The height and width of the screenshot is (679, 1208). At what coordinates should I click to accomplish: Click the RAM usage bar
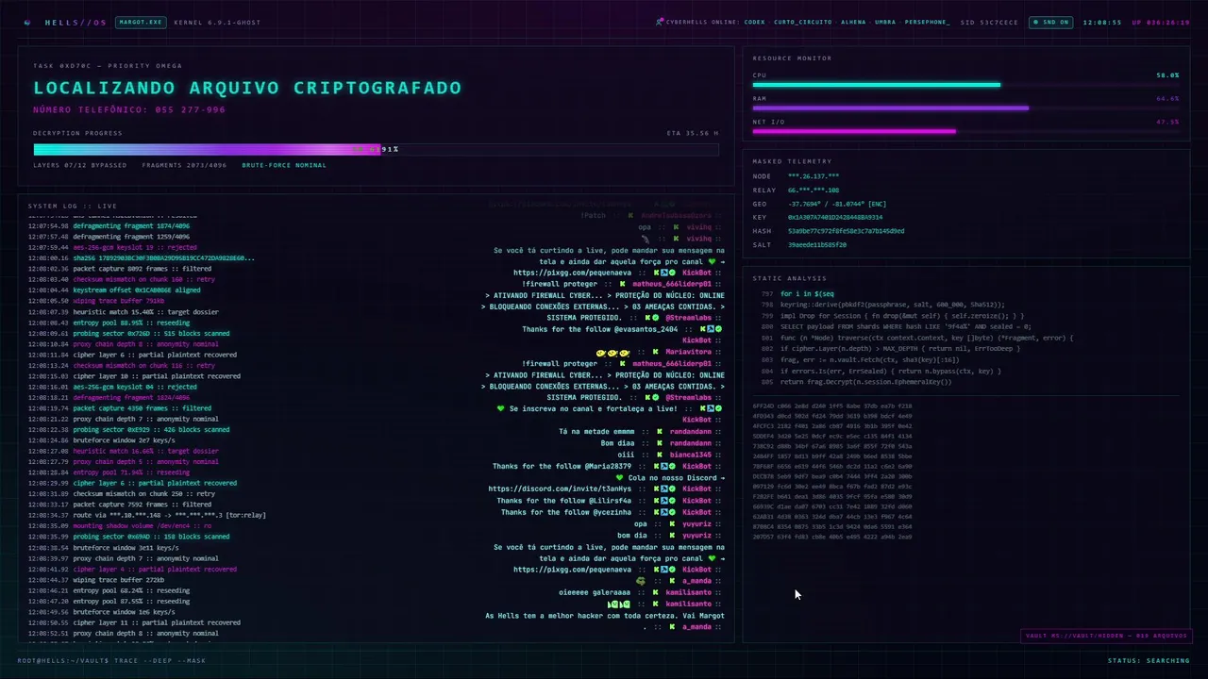coord(965,108)
